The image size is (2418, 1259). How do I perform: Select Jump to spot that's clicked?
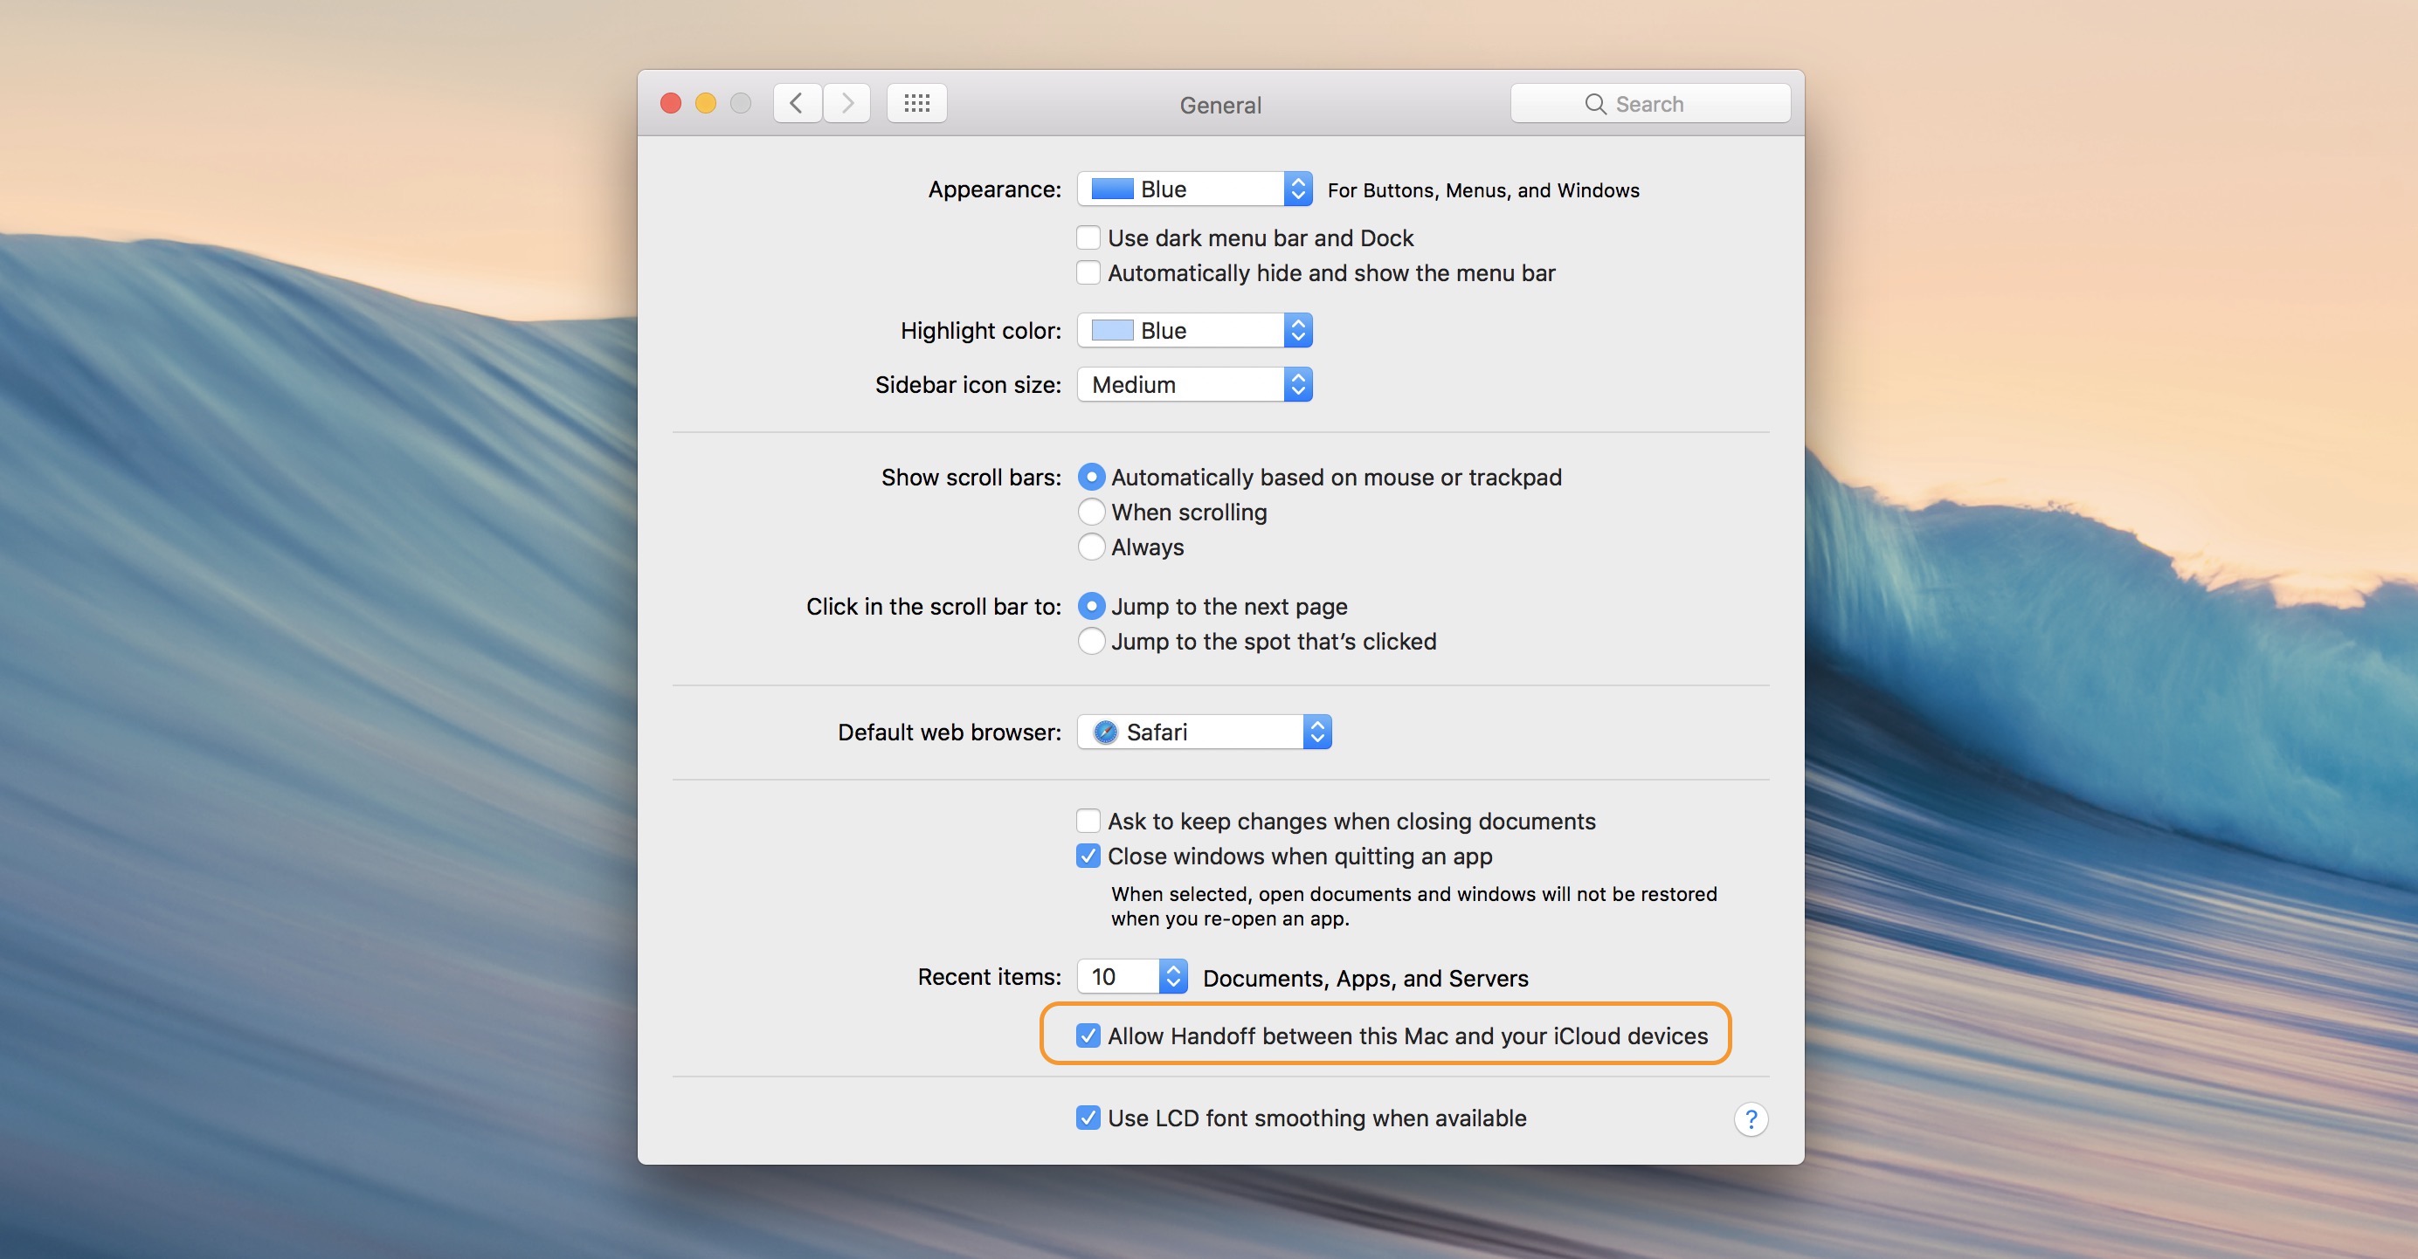tap(1089, 637)
